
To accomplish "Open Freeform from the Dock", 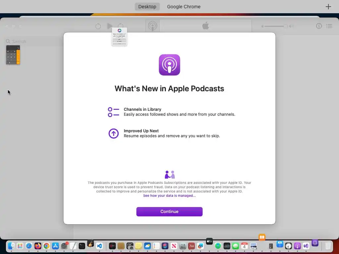I will [200, 246].
